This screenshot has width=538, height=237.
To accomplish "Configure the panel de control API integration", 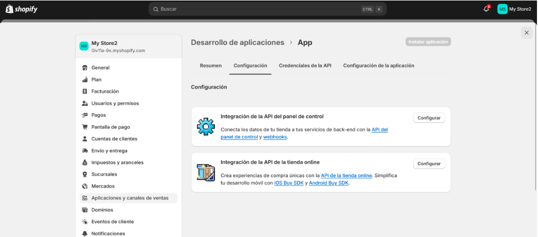I will click(428, 118).
